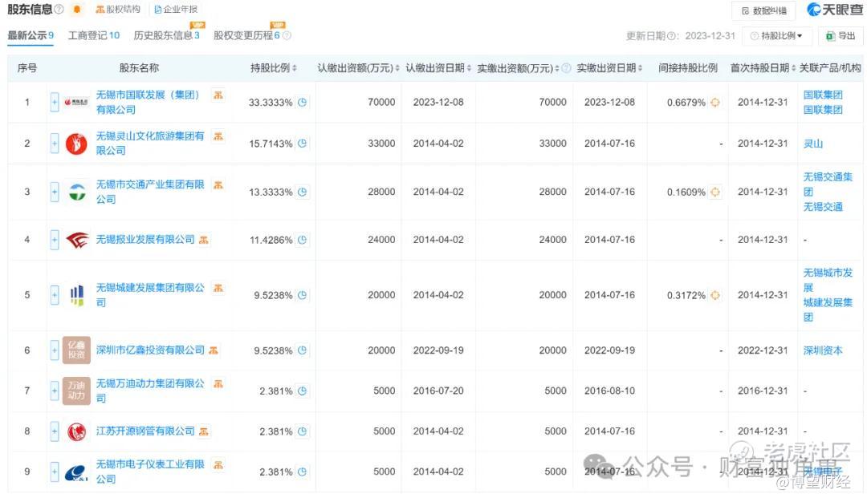Expand row 2 无锡灵山文化旅游 plus button

(55, 144)
